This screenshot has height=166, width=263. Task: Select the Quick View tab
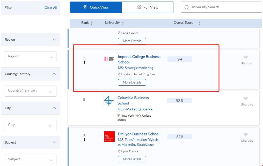pos(96,7)
